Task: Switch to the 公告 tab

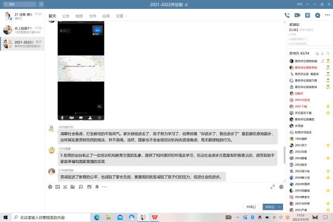Action: [x=66, y=16]
